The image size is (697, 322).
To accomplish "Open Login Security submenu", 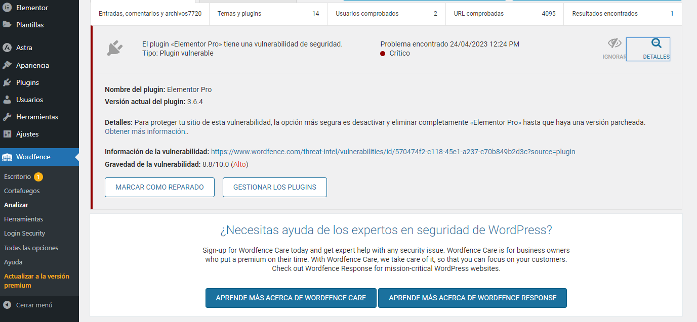I will tap(24, 233).
